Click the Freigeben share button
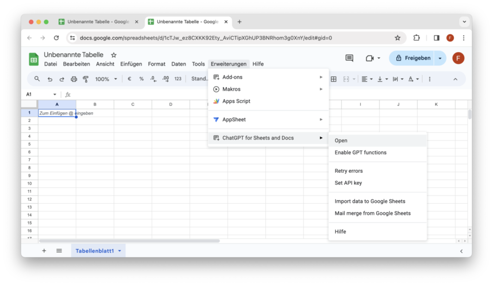 tap(412, 58)
